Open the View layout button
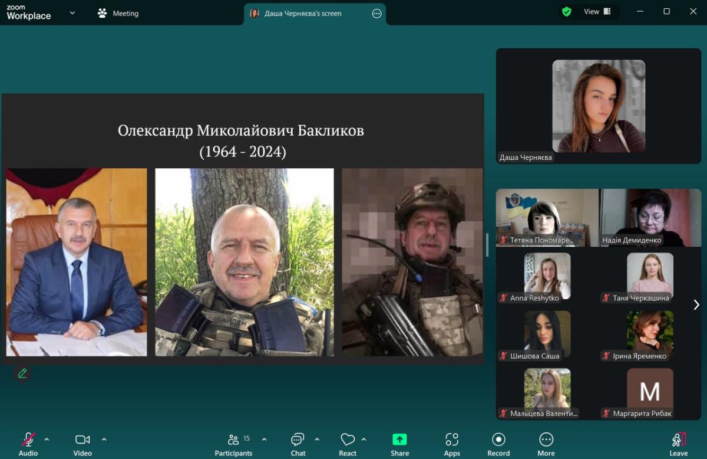The height and width of the screenshot is (459, 707). pyautogui.click(x=597, y=12)
